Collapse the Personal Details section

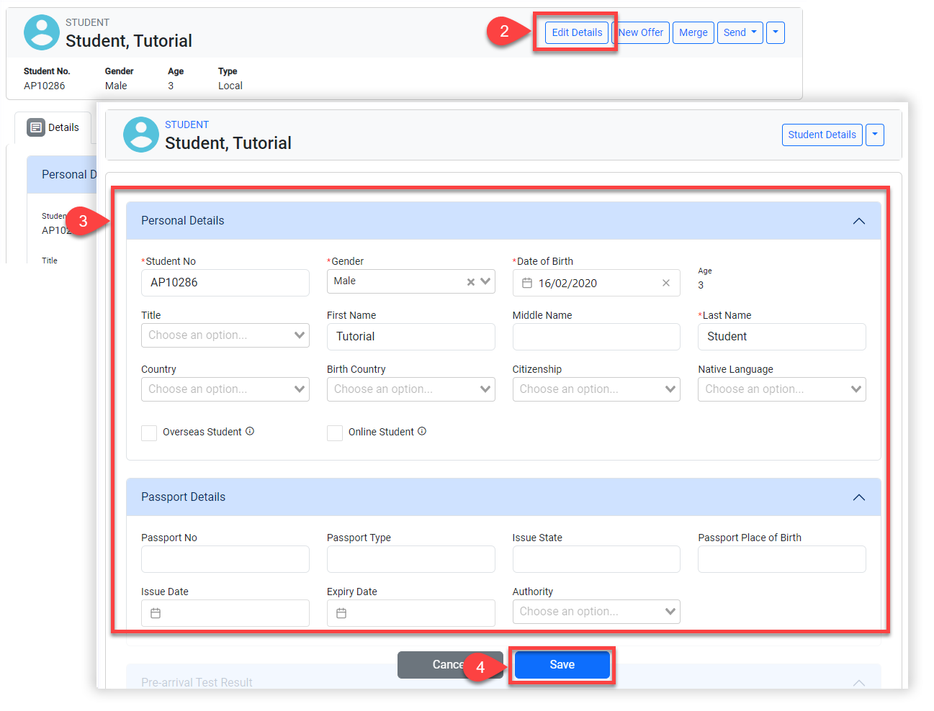858,221
